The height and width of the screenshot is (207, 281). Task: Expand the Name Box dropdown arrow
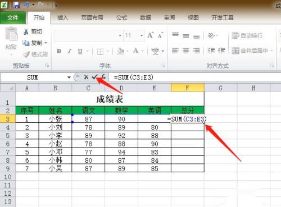(x=69, y=77)
